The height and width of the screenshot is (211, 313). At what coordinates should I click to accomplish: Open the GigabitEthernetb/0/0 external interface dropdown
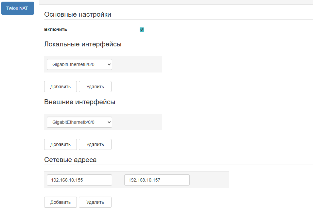[79, 122]
